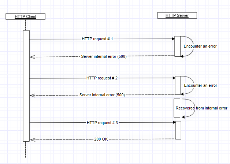230x164 pixels.
Task: Select server activation box for request 1
Action: (177, 46)
